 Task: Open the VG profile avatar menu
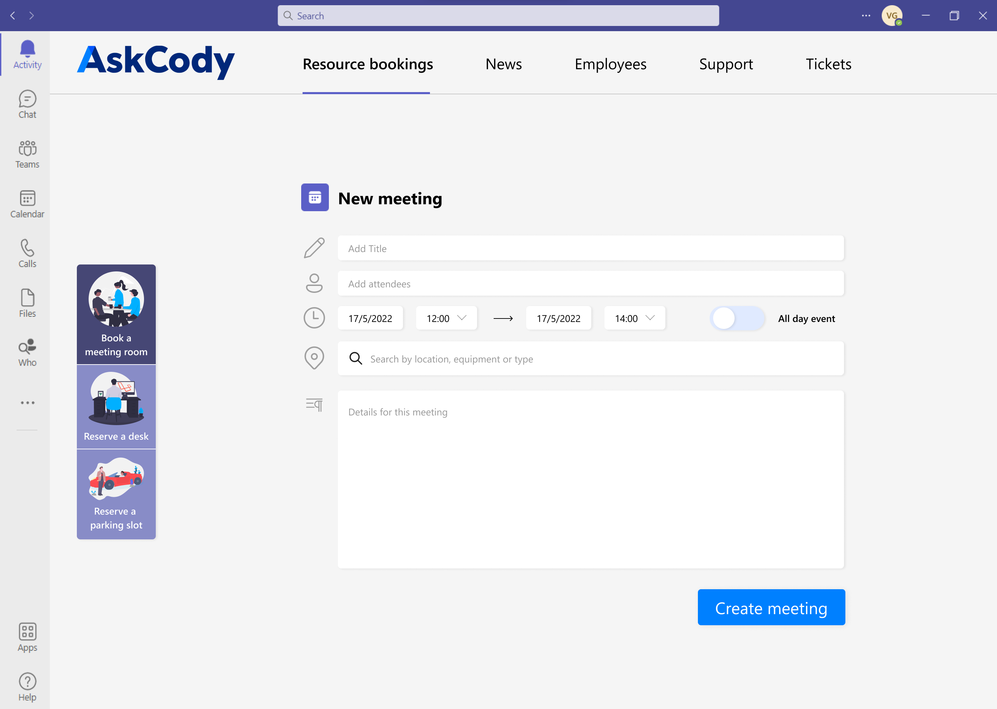(x=892, y=16)
